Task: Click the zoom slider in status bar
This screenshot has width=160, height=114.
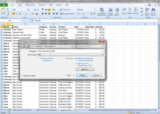Action: (x=150, y=112)
